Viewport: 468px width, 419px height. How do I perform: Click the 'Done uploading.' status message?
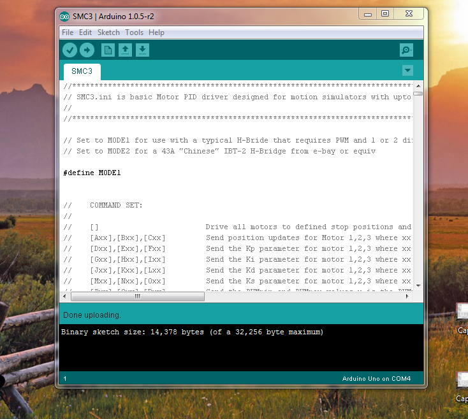coord(92,315)
